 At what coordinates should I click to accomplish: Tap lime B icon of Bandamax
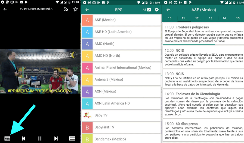tap(87, 139)
